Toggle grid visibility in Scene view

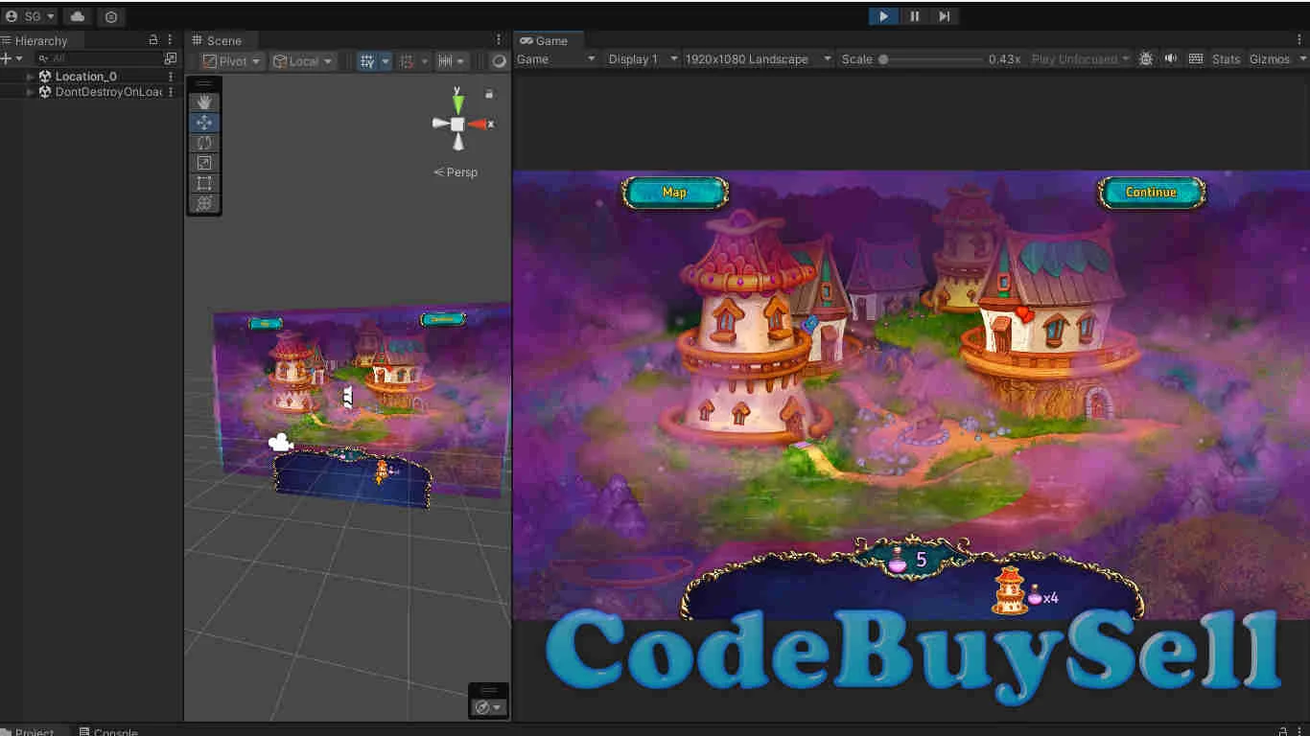[x=367, y=60]
